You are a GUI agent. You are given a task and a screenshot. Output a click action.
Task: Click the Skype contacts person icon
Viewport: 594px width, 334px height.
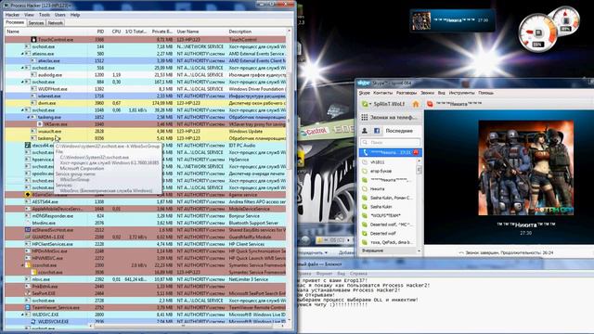pyautogui.click(x=365, y=131)
